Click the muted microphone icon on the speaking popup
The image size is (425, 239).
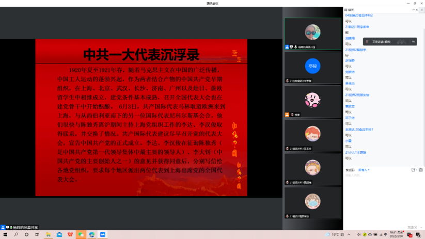pyautogui.click(x=367, y=42)
